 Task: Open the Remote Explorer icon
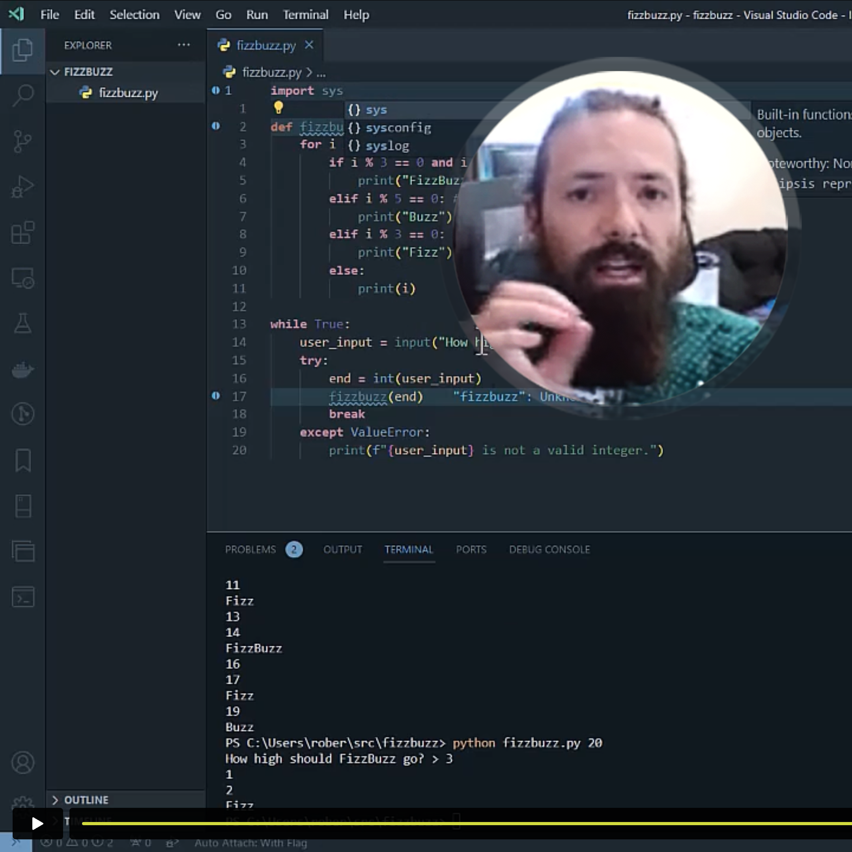pyautogui.click(x=22, y=278)
